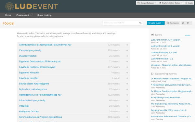Open Dolgozói aerobik 2025. június 18-19. event
Image resolution: width=195 pixels, height=122 pixels.
[168, 110]
